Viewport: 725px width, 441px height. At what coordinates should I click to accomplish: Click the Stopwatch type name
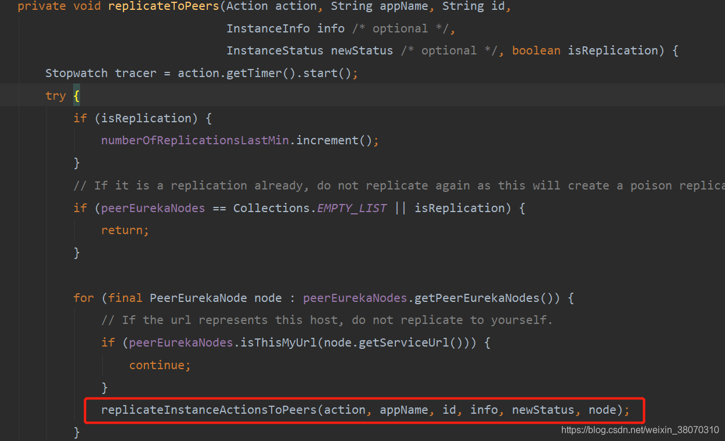pos(77,73)
